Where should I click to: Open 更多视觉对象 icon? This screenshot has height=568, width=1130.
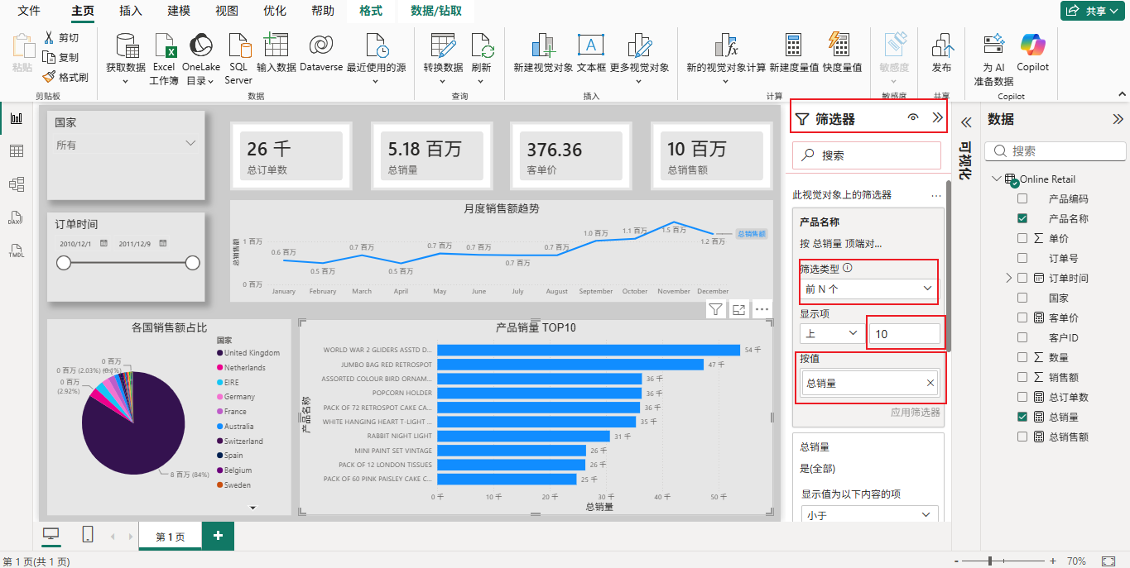pos(639,45)
